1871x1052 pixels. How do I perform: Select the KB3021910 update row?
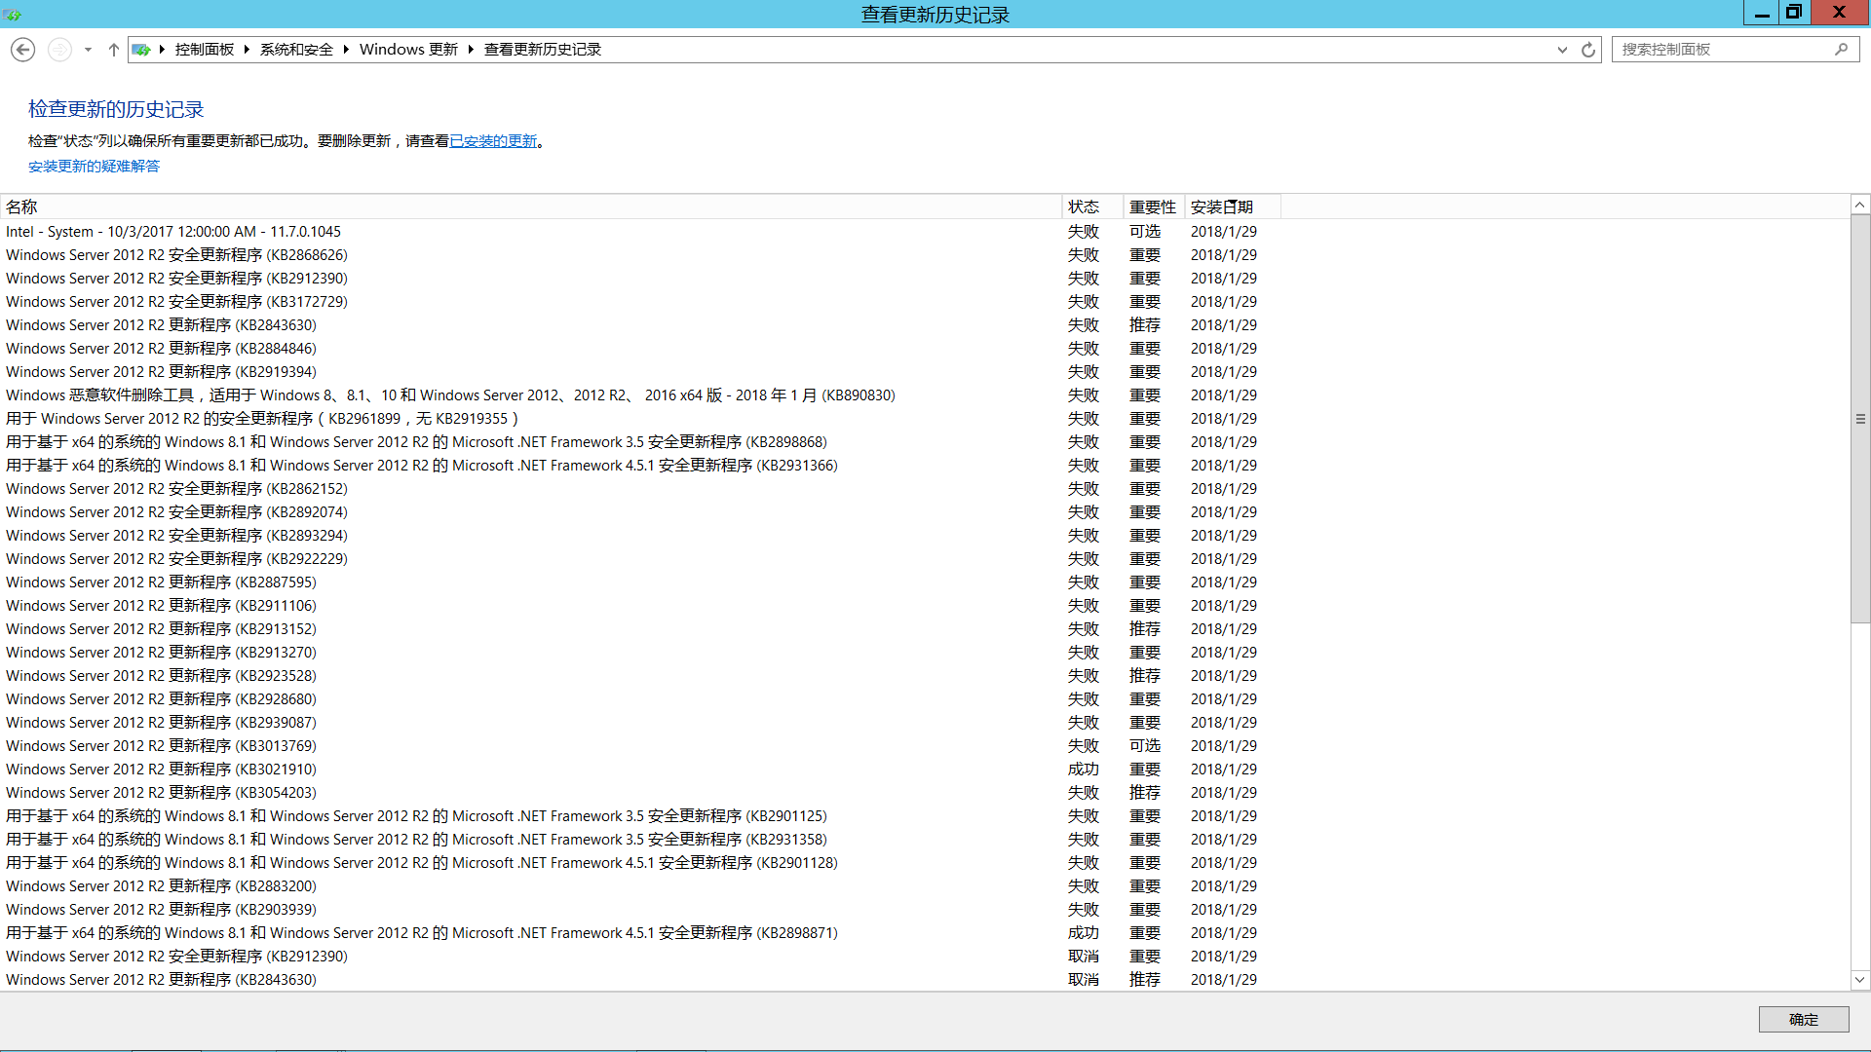tap(161, 770)
